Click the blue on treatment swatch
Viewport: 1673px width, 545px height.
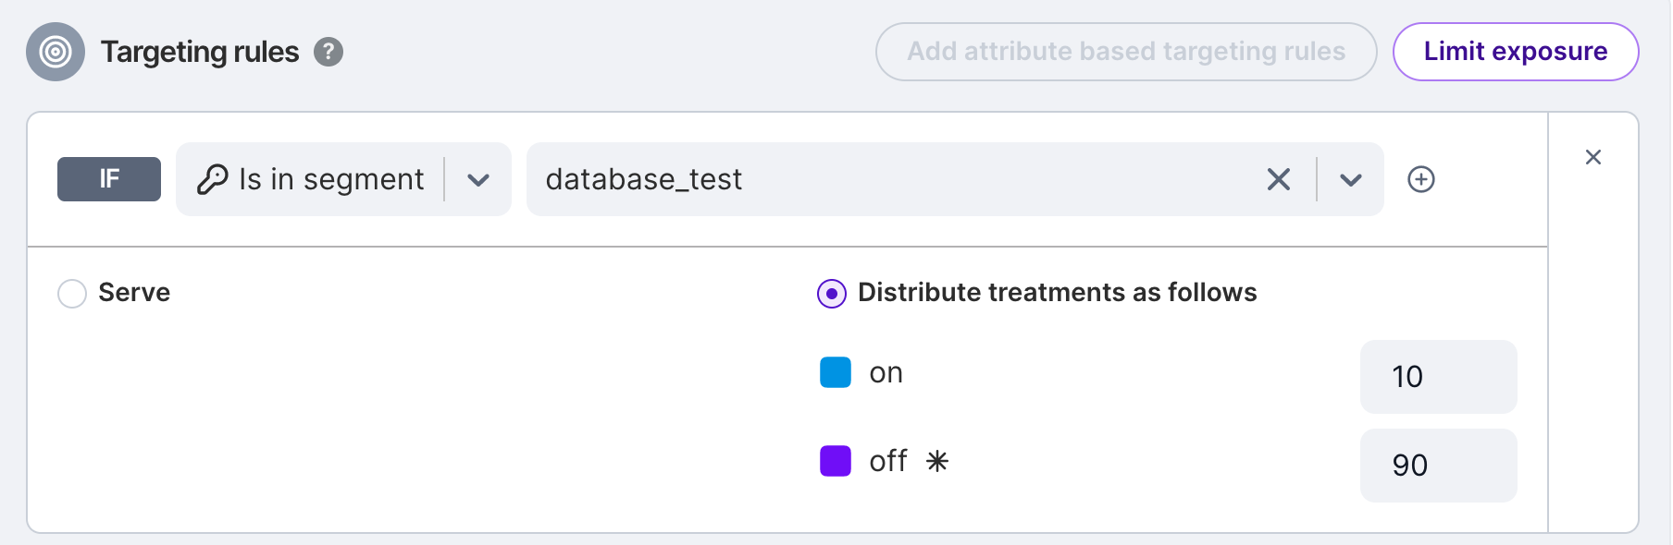click(x=836, y=372)
